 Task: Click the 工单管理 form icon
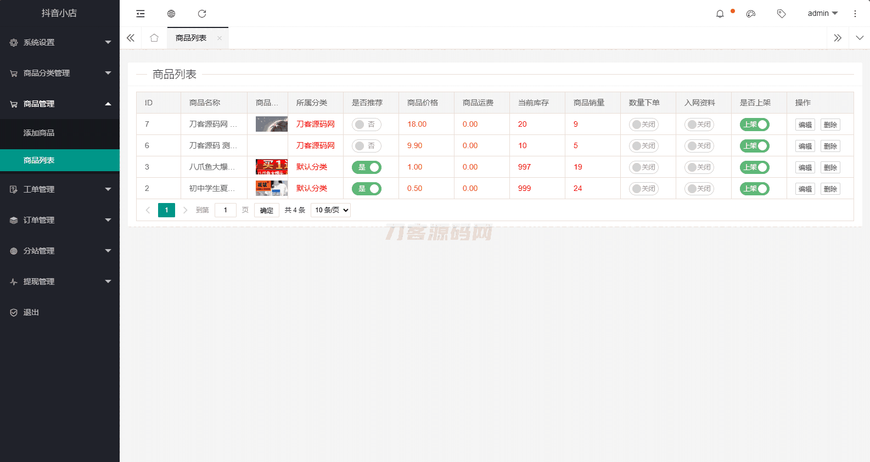[x=14, y=189]
